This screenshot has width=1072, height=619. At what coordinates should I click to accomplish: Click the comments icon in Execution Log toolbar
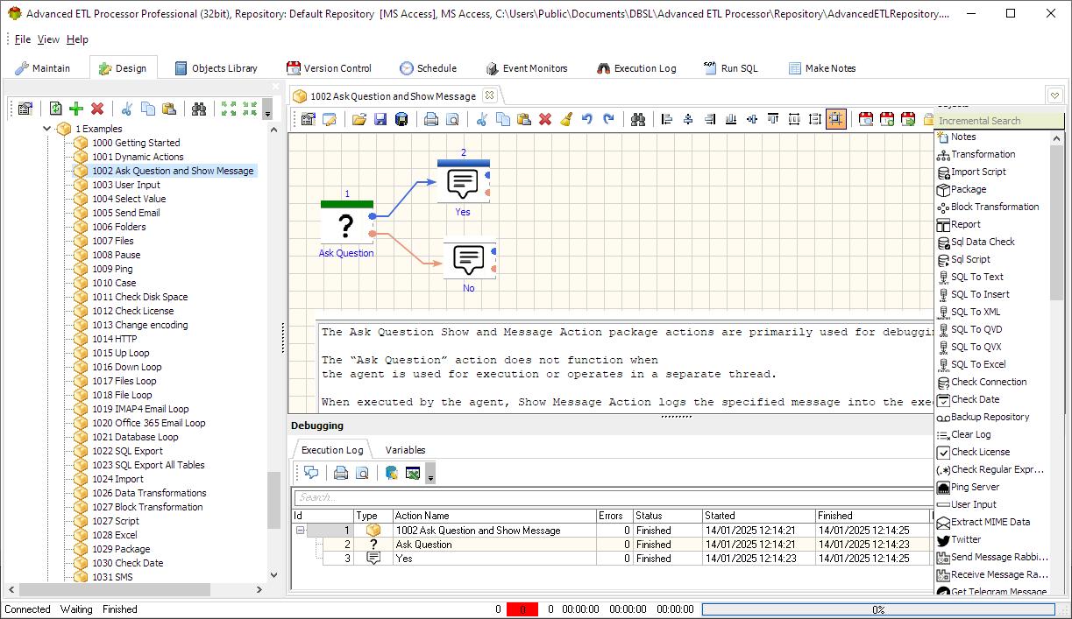click(310, 473)
